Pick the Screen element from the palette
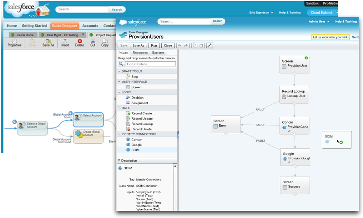Screen dimensions: 363x218 pos(134,87)
